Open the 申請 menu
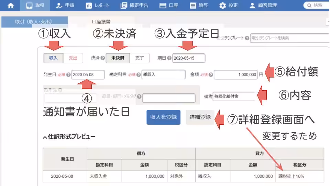 point(65,6)
